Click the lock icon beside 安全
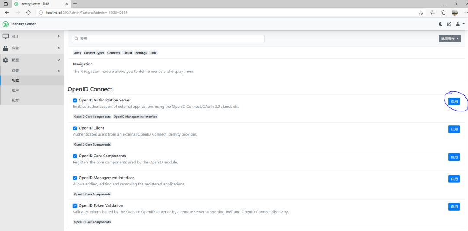Screen dimensions: 468x231 (5, 48)
